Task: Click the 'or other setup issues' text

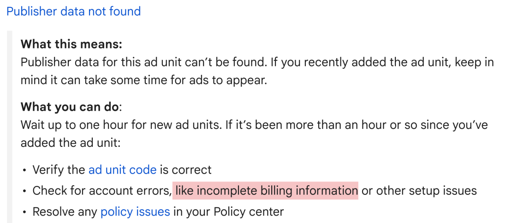Action: [419, 191]
